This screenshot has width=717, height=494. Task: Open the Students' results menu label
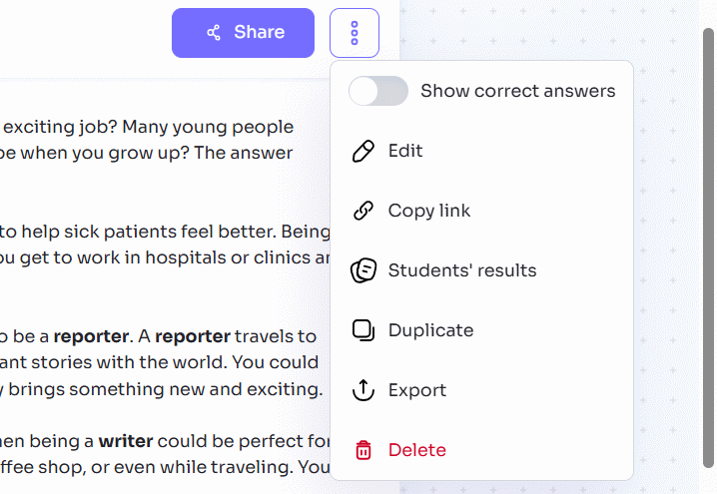point(462,270)
